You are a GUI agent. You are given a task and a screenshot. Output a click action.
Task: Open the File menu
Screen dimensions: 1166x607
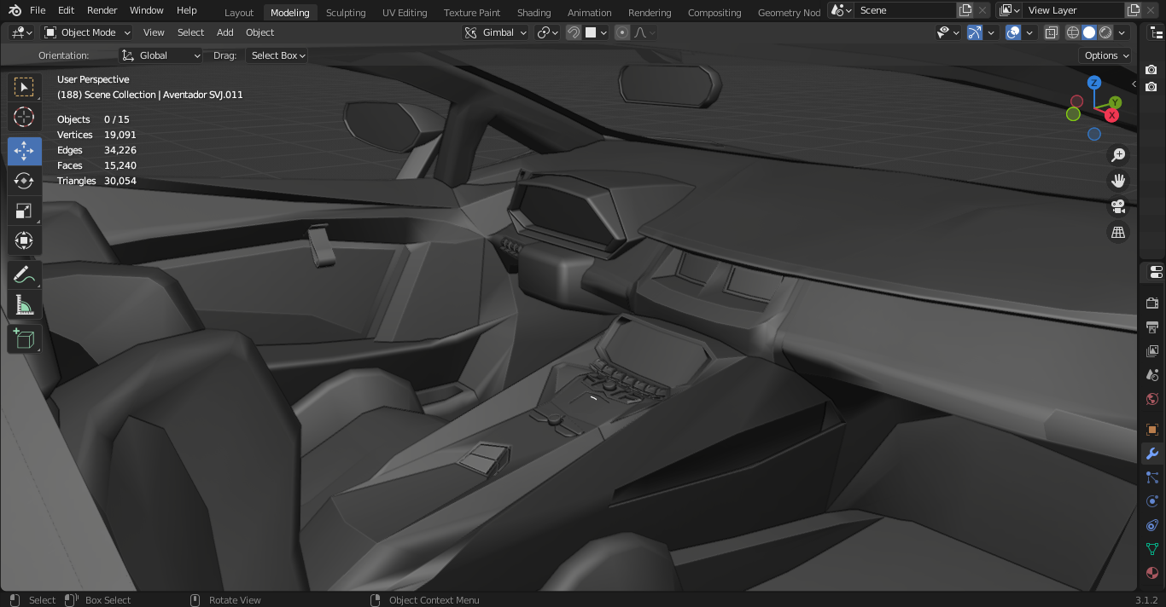[x=38, y=10]
